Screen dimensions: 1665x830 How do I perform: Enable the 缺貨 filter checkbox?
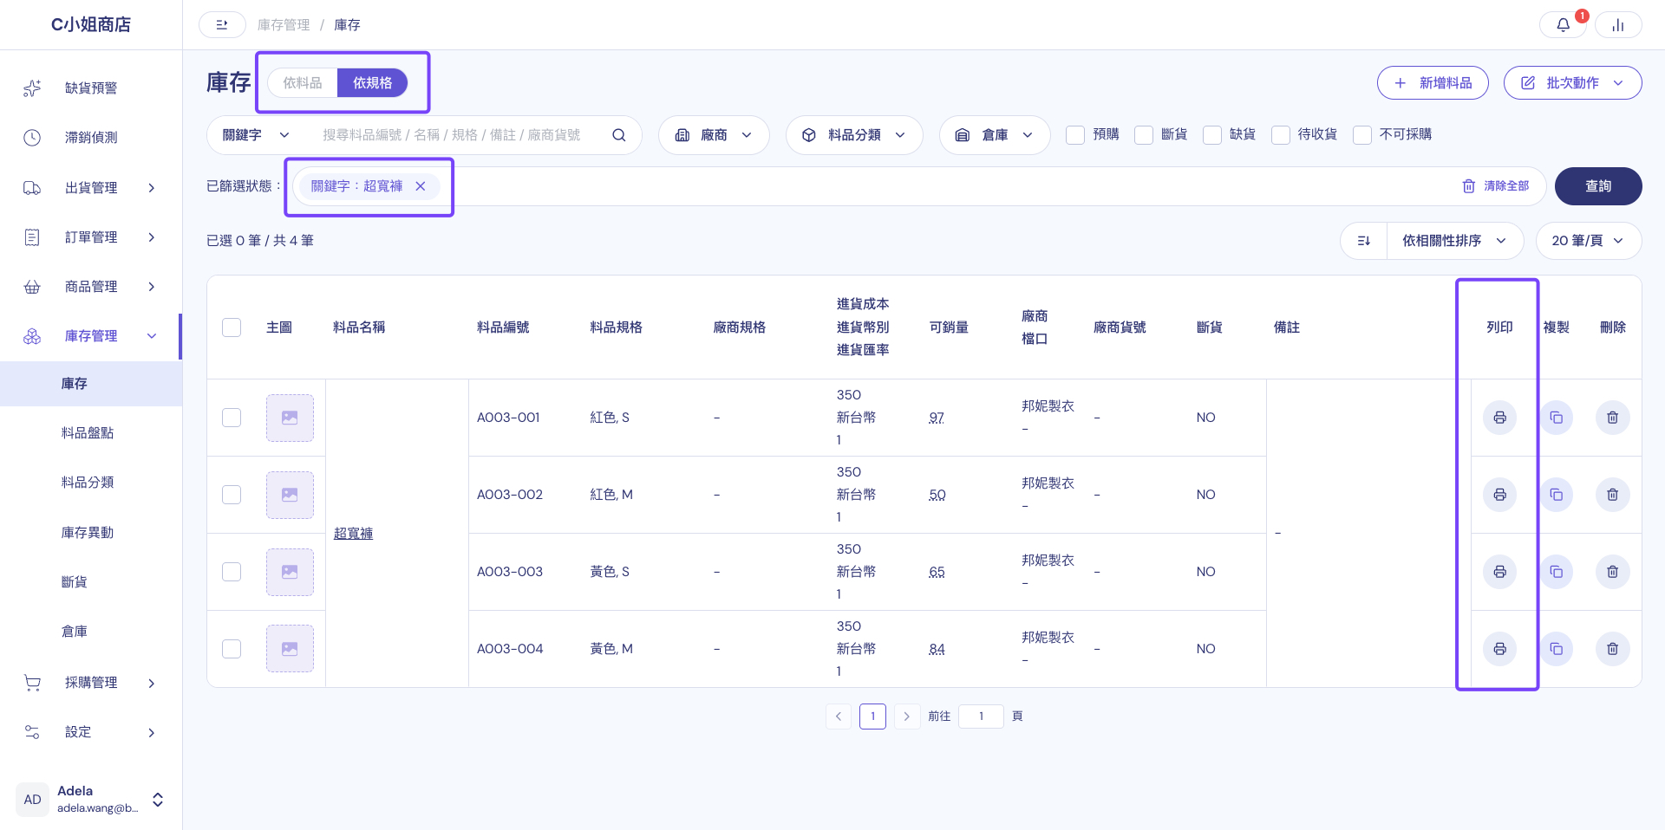[x=1212, y=135]
